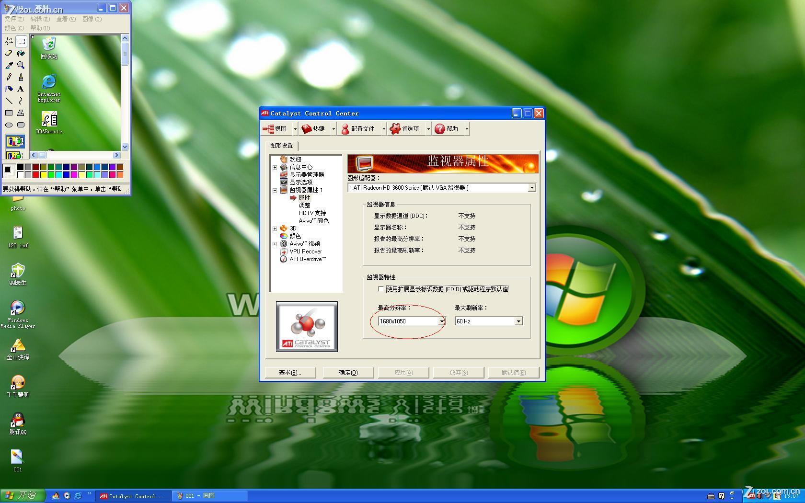Select the Pencil tool in Paint
The width and height of the screenshot is (805, 503).
tap(9, 77)
